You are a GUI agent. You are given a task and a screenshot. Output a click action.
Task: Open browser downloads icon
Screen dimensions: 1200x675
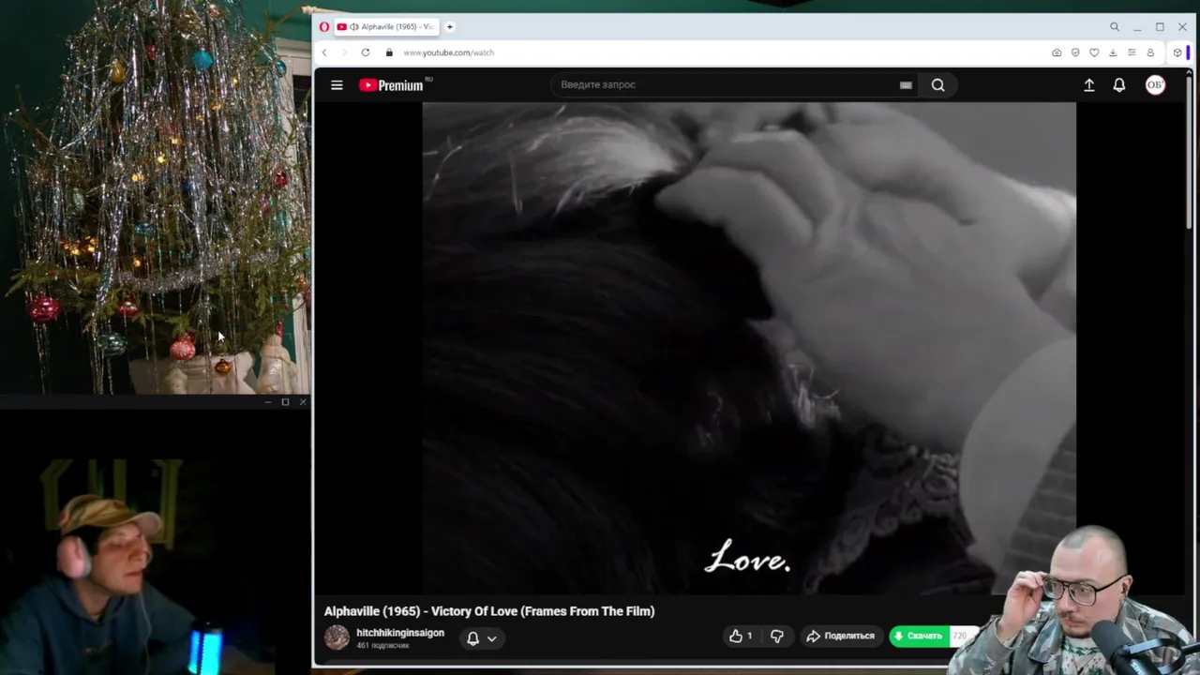pyautogui.click(x=1113, y=52)
